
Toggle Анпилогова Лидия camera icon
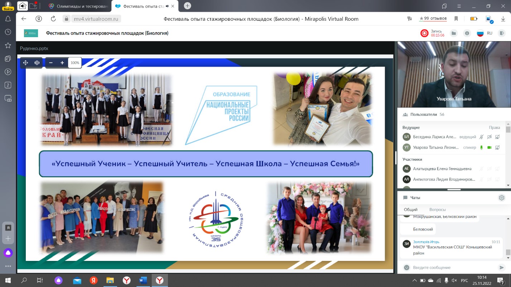click(x=489, y=179)
